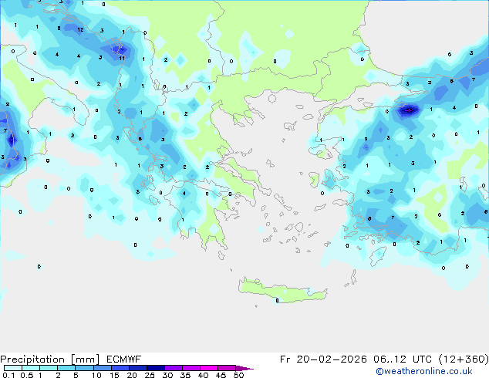Screen dimensions: 489x378
Task: Click the 'Fr 20-02-2026' date text
Action: click(323, 359)
